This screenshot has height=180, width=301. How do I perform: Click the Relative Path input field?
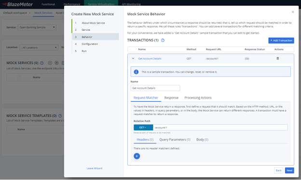point(220,128)
